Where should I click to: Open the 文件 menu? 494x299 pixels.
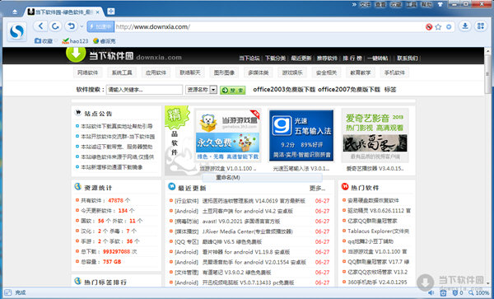(x=366, y=4)
